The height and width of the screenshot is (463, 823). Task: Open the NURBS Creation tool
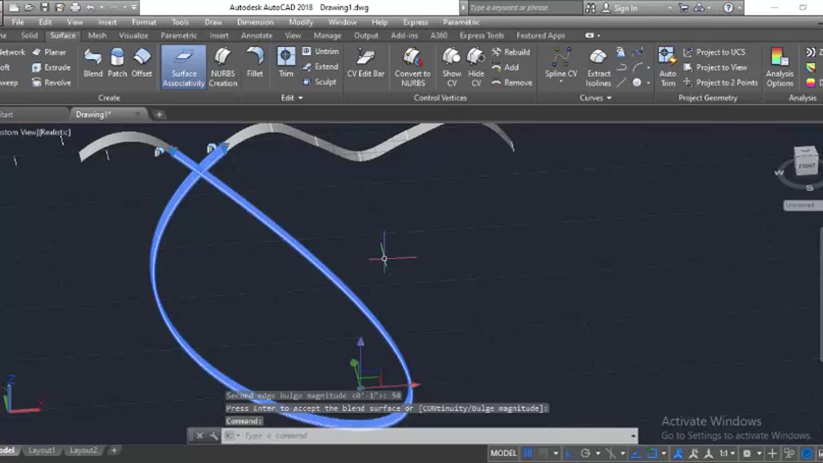pyautogui.click(x=222, y=68)
